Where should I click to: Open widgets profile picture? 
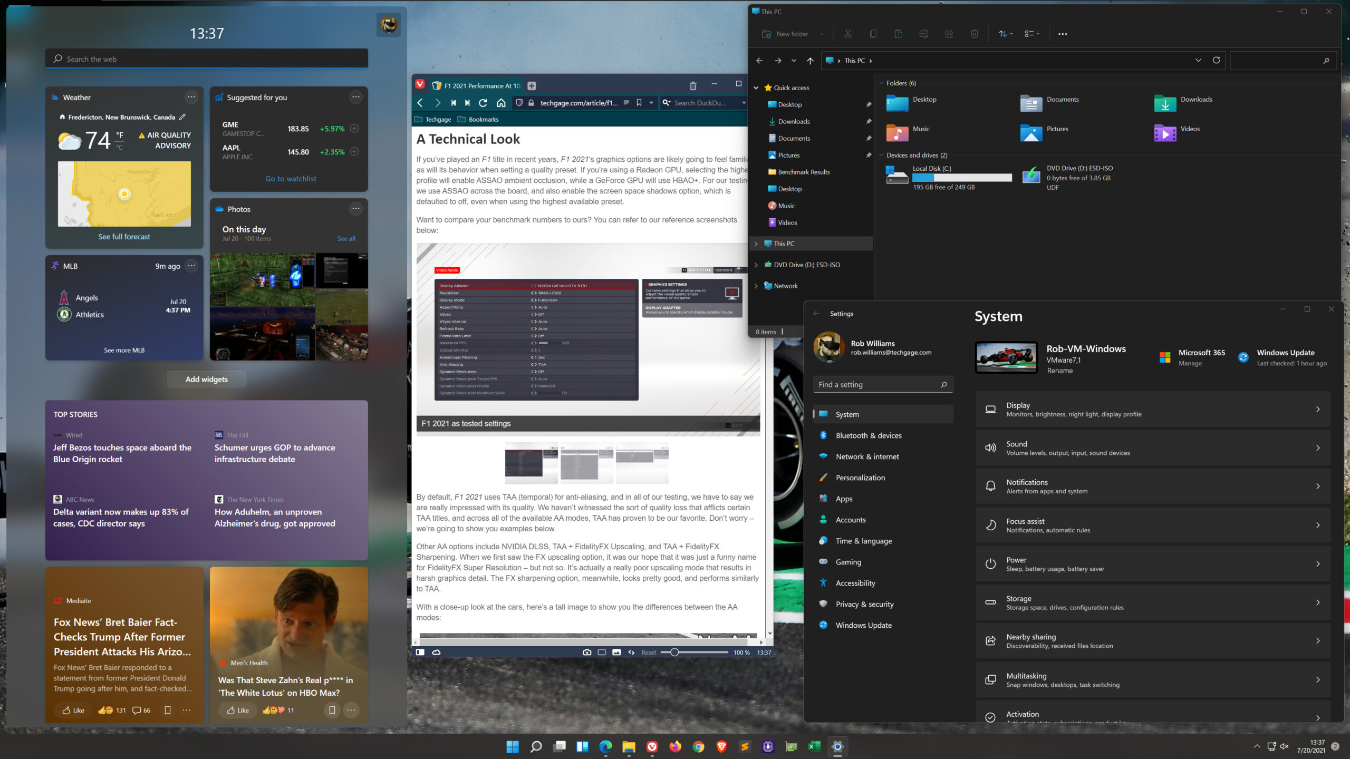tap(389, 25)
